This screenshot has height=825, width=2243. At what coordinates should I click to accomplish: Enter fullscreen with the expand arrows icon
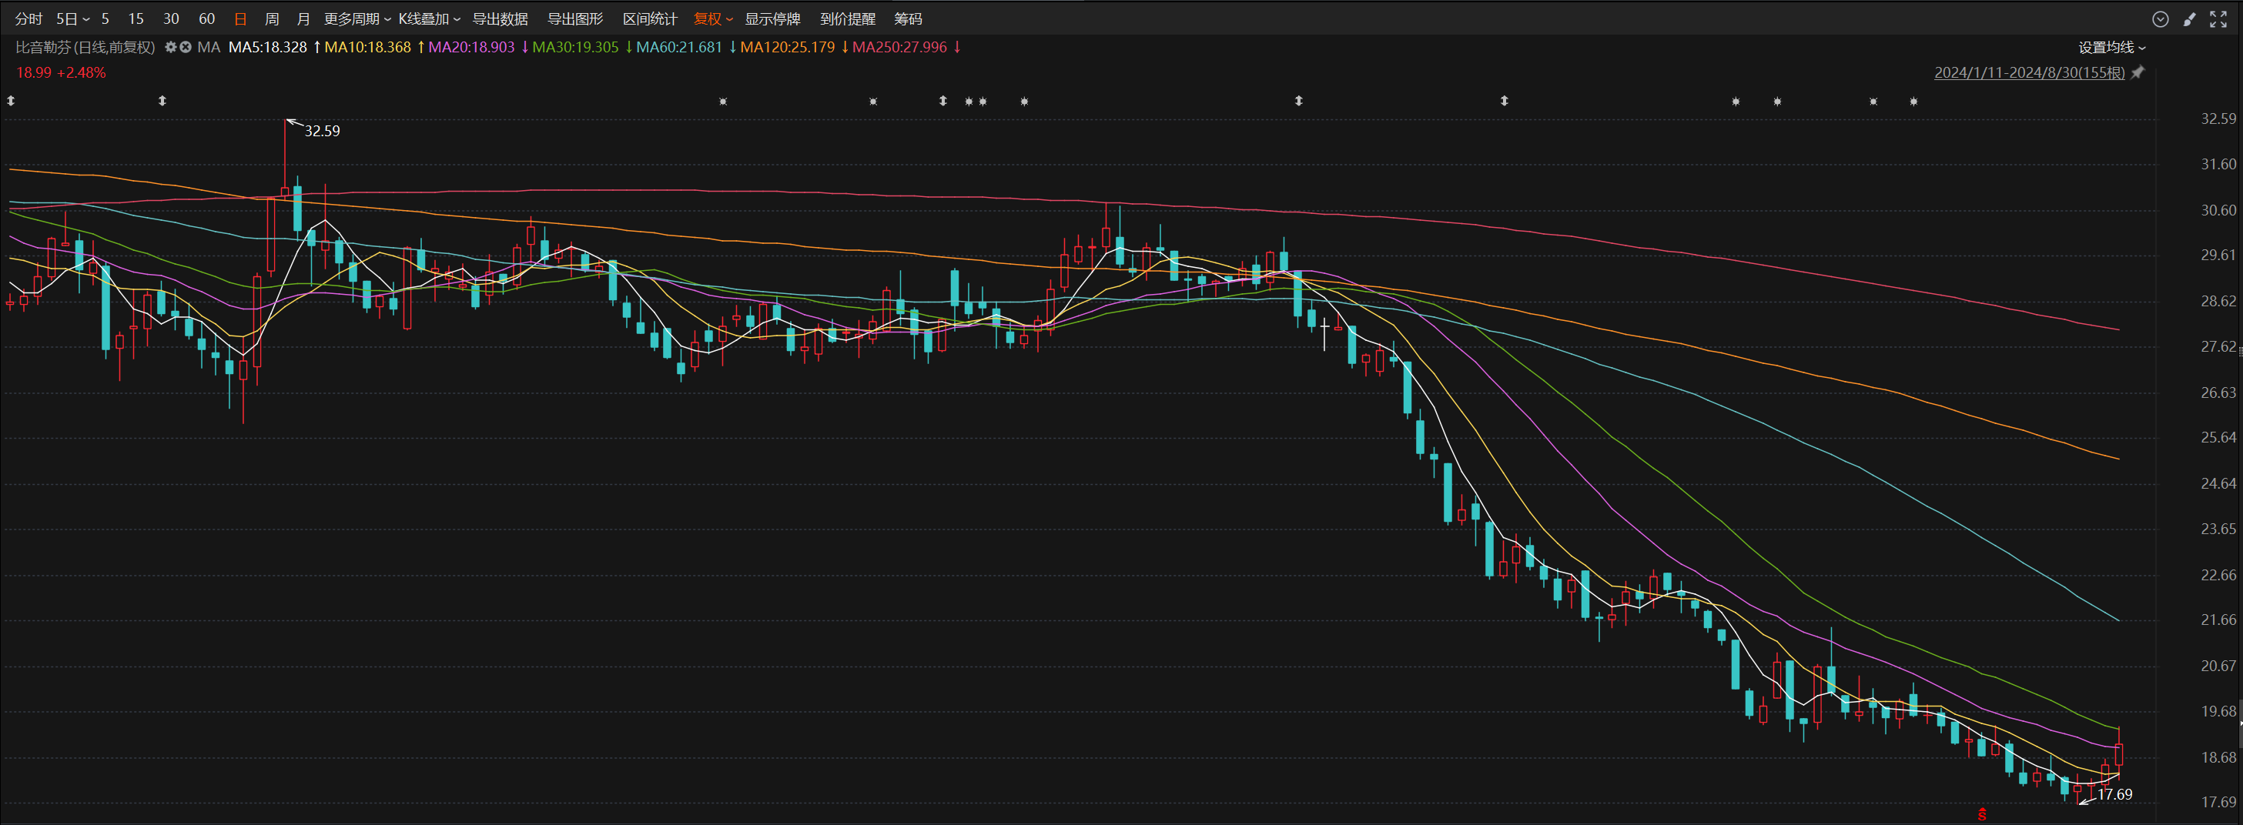pos(2218,19)
